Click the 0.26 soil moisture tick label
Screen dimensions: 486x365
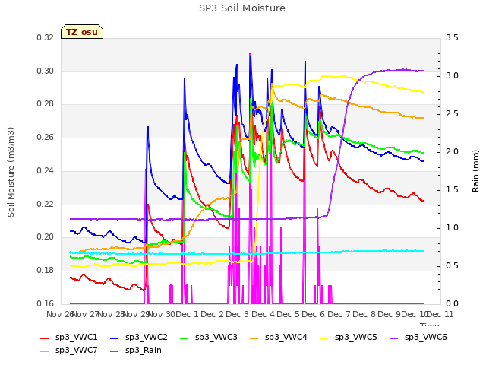[x=46, y=137]
